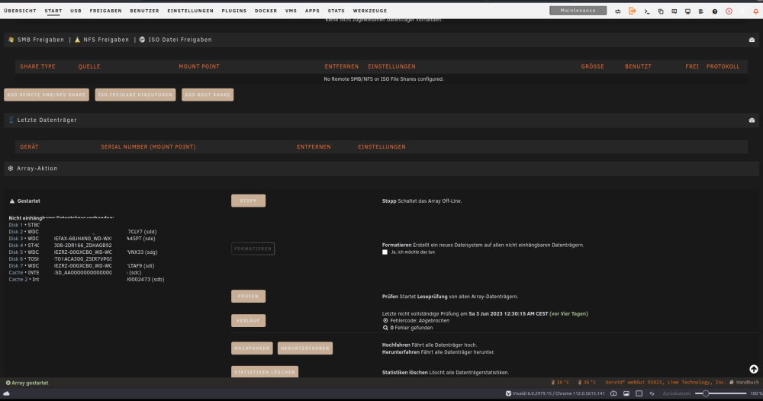
Task: Click the Add Root Share button
Action: (x=208, y=95)
